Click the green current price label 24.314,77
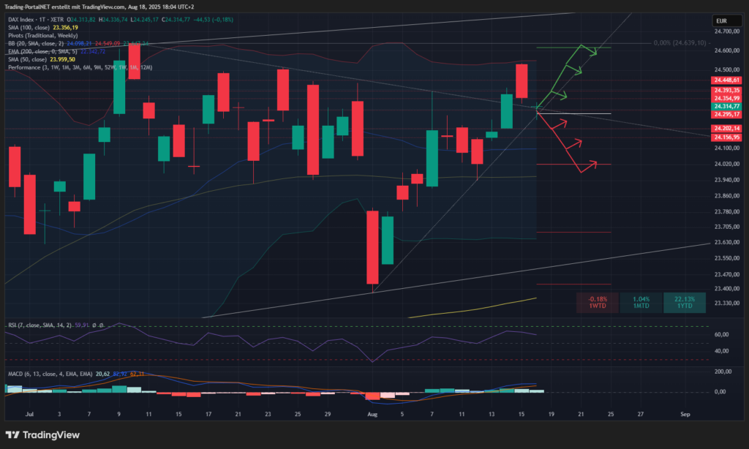Screen dimensions: 749x449 (727, 106)
